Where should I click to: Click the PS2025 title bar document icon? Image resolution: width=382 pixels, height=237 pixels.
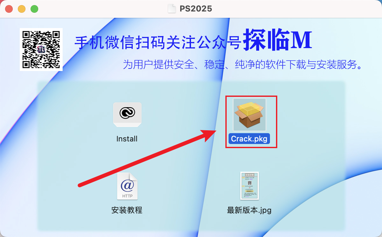[x=172, y=9]
